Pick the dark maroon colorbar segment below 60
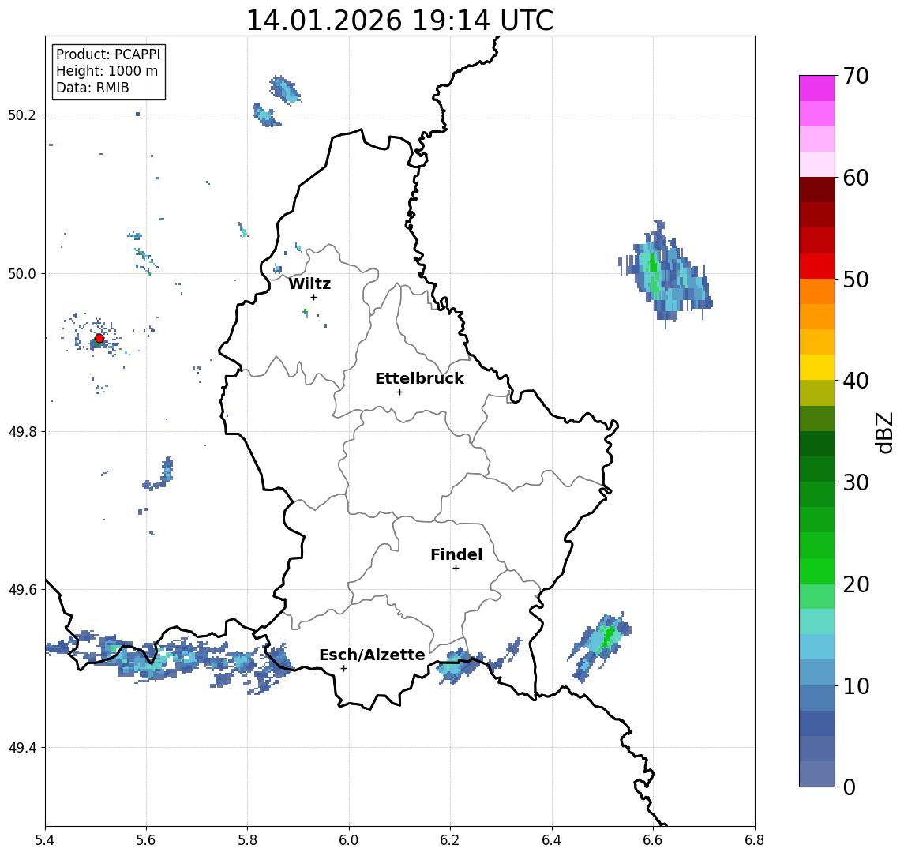Viewport: 904px width, 856px height. click(817, 190)
